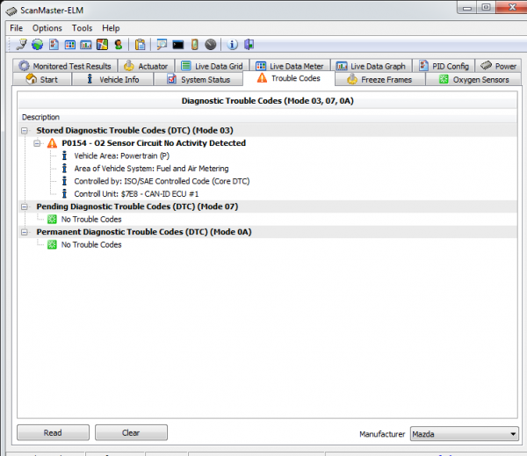Click the Description column header
The width and height of the screenshot is (527, 456).
tap(41, 117)
